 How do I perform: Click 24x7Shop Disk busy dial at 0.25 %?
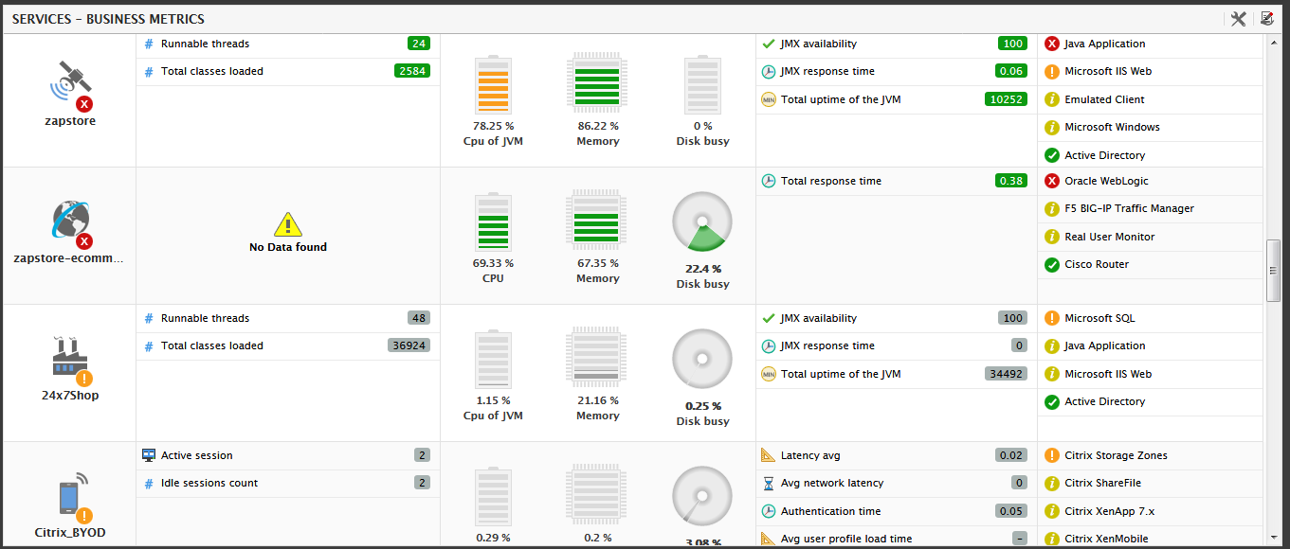coord(702,361)
